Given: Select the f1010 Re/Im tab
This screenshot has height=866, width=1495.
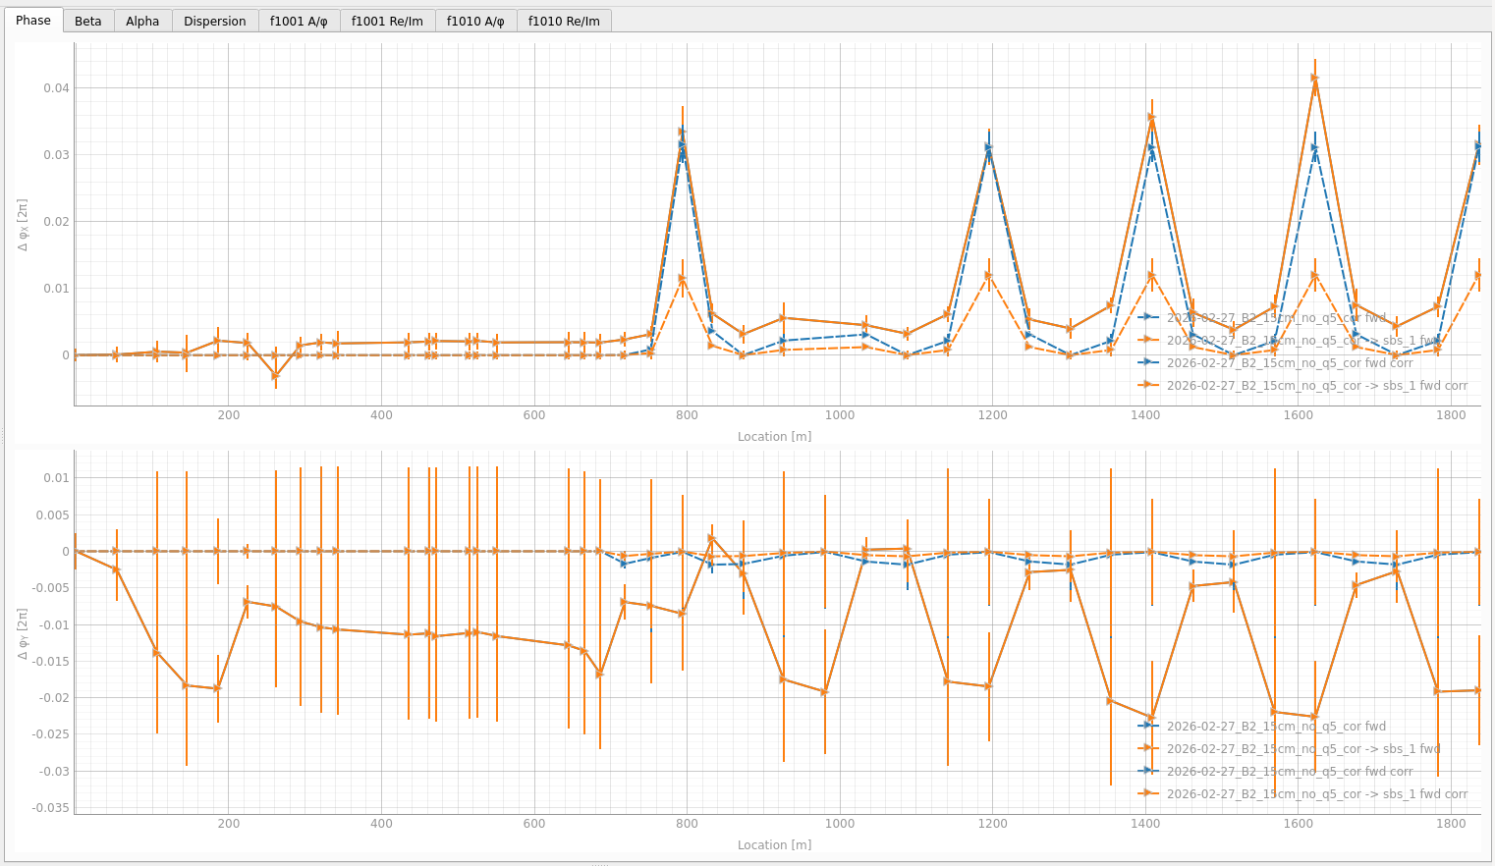Looking at the screenshot, I should click(x=564, y=21).
